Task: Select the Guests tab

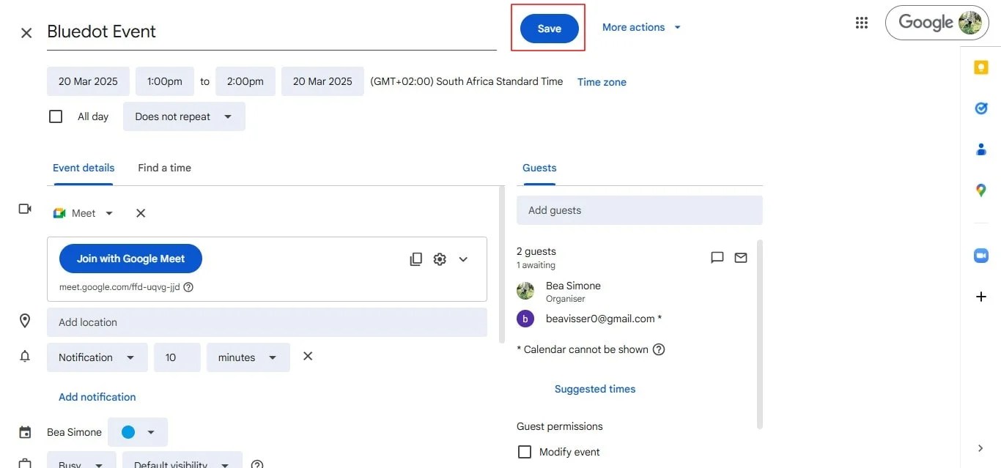Action: point(539,168)
